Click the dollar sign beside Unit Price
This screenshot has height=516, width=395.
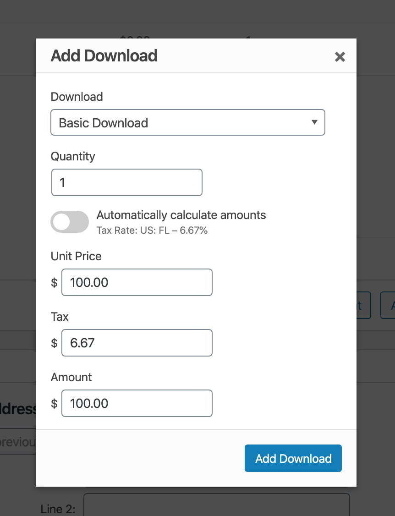click(54, 282)
